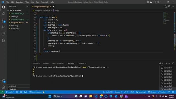Open the File menu
Screen dimensions: 176x99
coord(7,2)
